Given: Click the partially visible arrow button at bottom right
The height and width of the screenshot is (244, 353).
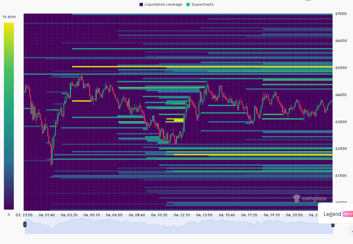Looking at the screenshot, I should click(x=352, y=231).
